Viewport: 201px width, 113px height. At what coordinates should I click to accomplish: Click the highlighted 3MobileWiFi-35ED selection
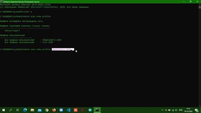tap(63, 49)
